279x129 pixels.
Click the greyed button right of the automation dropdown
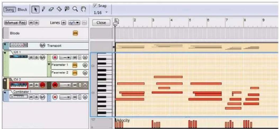point(85,23)
